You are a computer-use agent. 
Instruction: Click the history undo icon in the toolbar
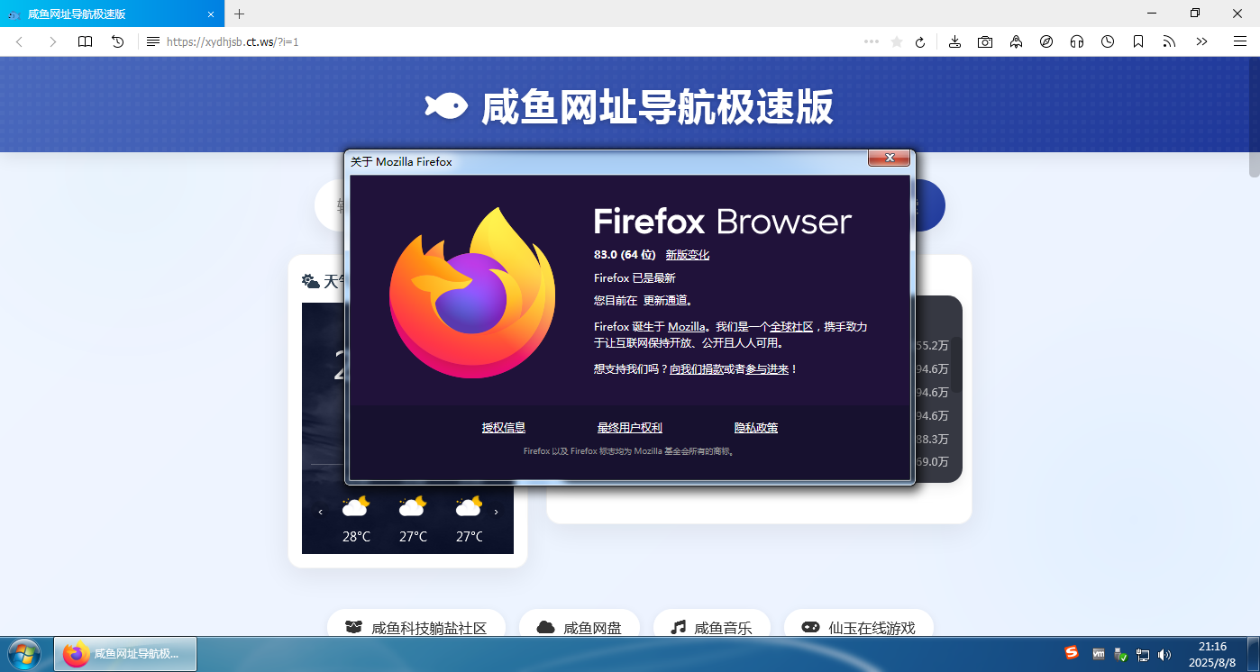(117, 41)
